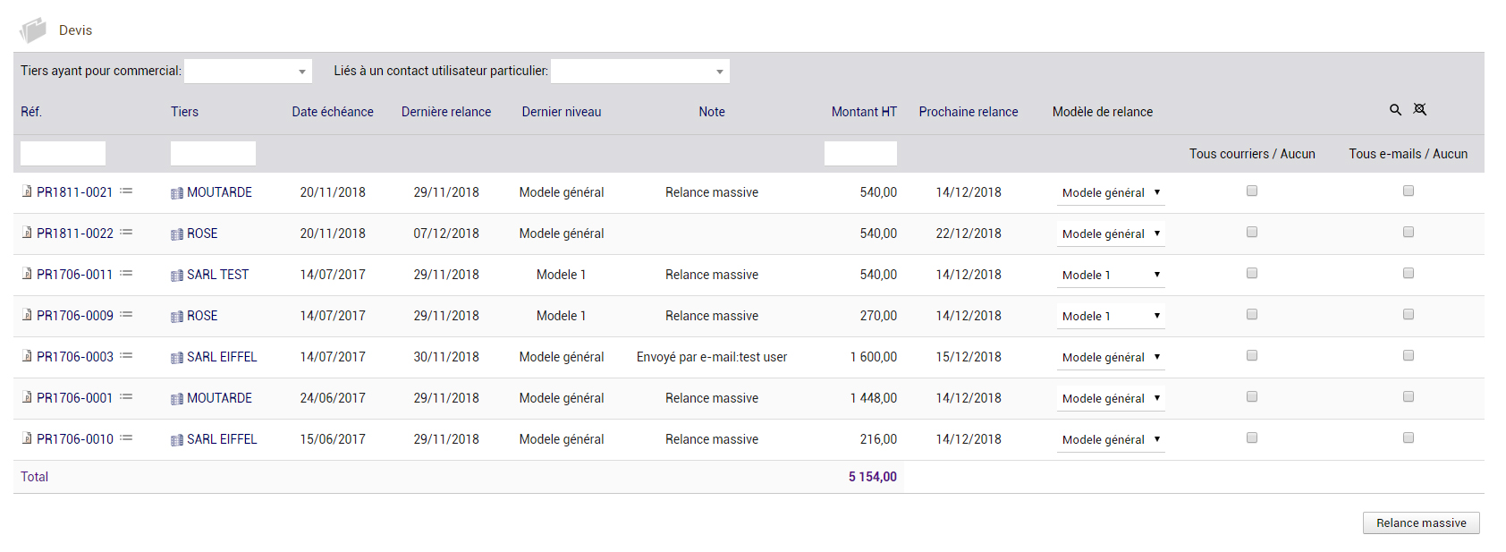
Task: Tick courrier checkbox for PR1706-0011
Action: (1252, 273)
